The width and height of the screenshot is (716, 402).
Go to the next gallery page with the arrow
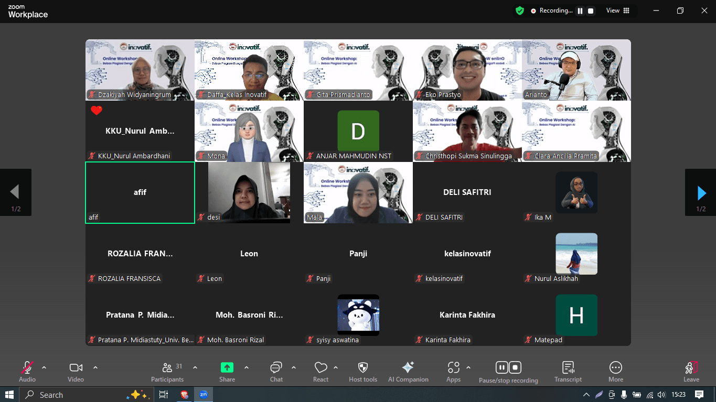tap(700, 192)
